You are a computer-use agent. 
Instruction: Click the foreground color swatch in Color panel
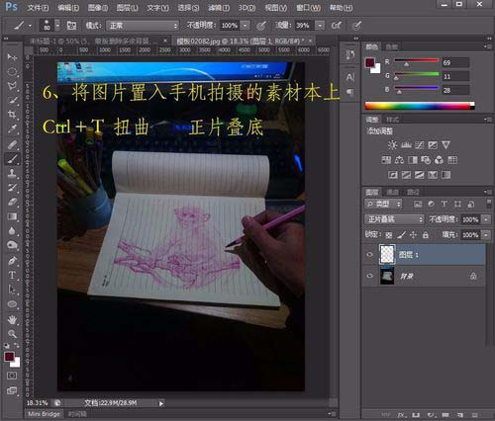click(370, 62)
